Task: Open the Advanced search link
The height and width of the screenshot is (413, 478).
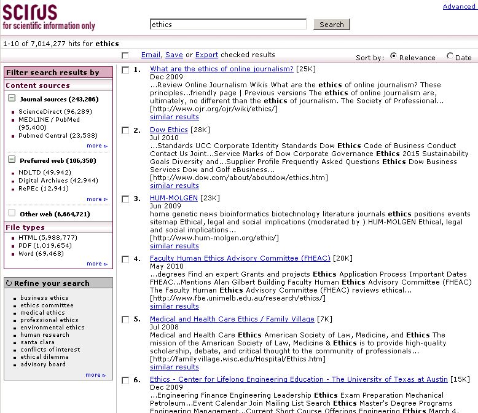Action: 458,7
